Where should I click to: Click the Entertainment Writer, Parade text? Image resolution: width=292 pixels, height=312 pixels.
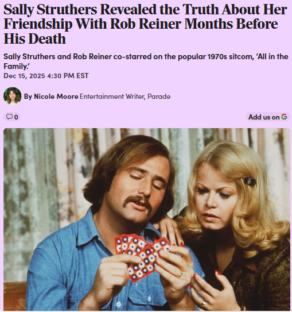coord(125,97)
